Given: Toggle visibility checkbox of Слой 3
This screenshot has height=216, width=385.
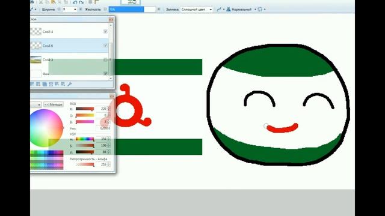Looking at the screenshot, I should click(105, 60).
